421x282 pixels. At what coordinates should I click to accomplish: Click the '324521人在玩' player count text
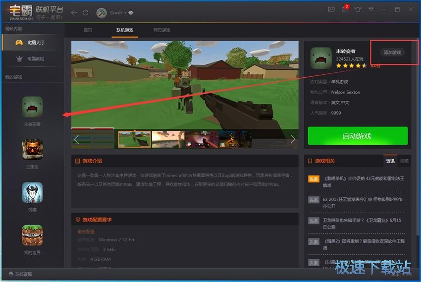[350, 59]
